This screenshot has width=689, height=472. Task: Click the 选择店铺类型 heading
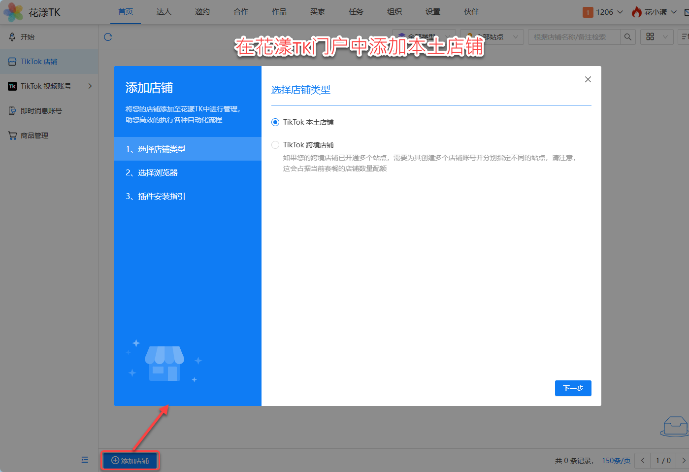tap(301, 90)
